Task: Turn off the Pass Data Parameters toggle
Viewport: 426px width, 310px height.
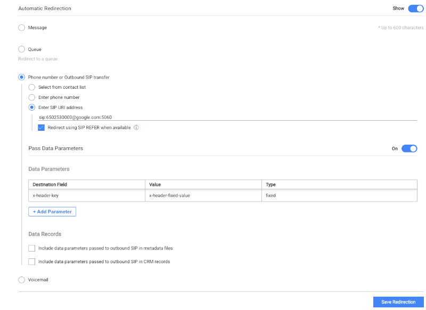Action: coord(409,148)
